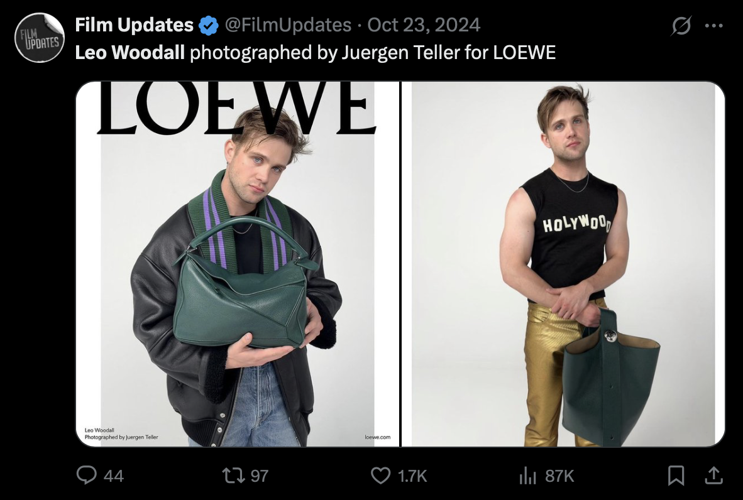Click the reply speech bubble icon
Screen dimensions: 743x500
86,476
